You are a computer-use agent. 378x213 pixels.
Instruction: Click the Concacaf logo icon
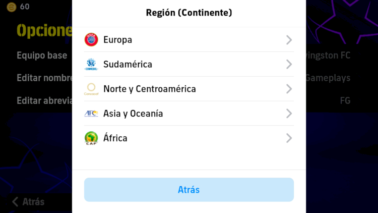click(91, 89)
